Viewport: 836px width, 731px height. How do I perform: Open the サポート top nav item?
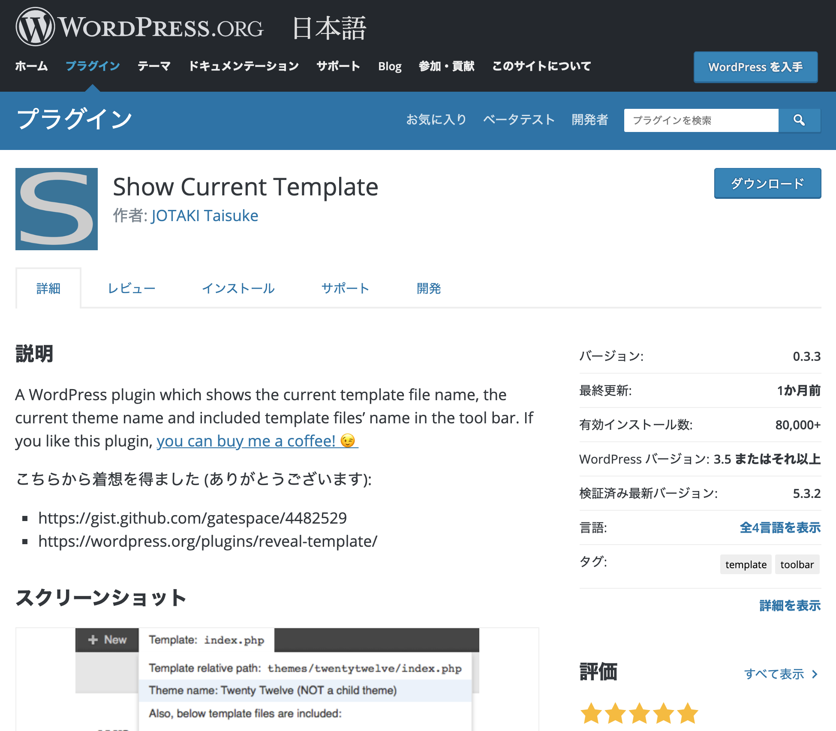pyautogui.click(x=338, y=66)
